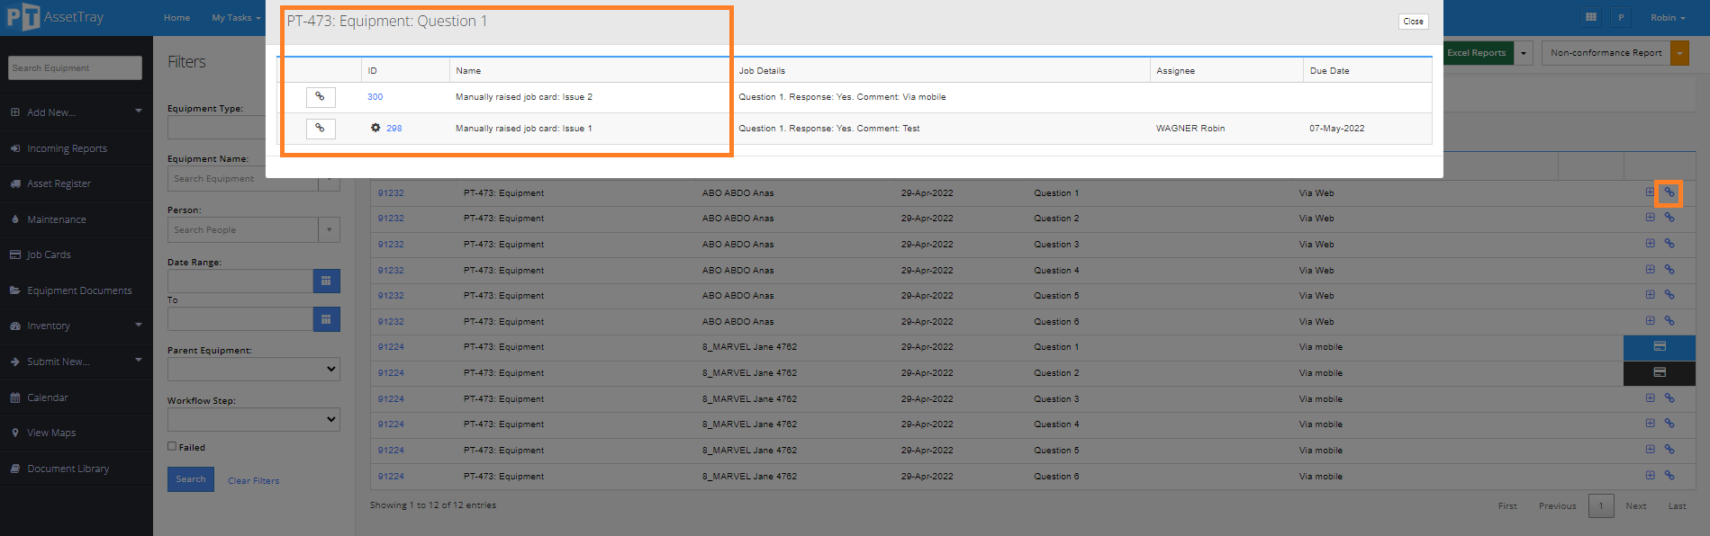Click plus icon in Question 3 web row
Viewport: 1710px width, 536px height.
1650,244
